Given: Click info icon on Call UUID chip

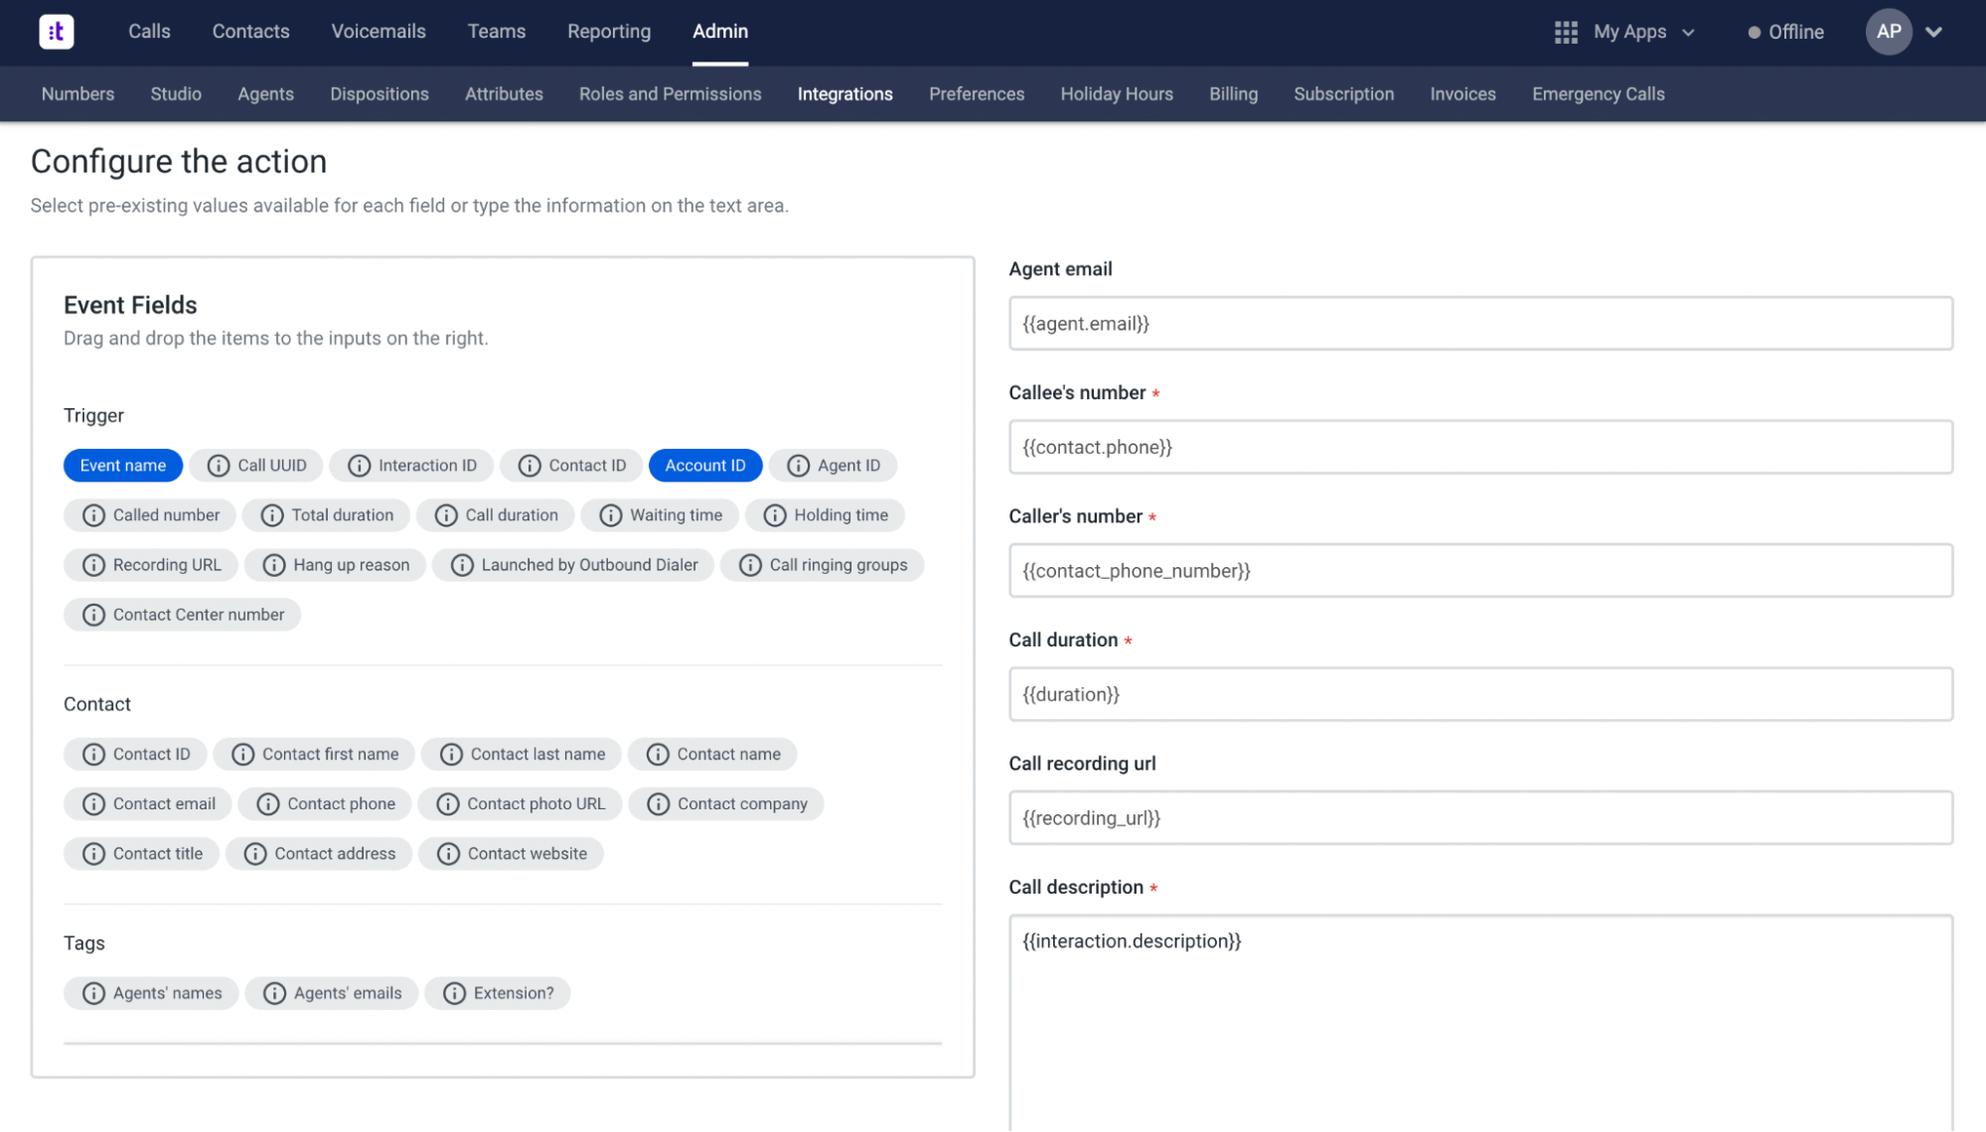Looking at the screenshot, I should 219,466.
